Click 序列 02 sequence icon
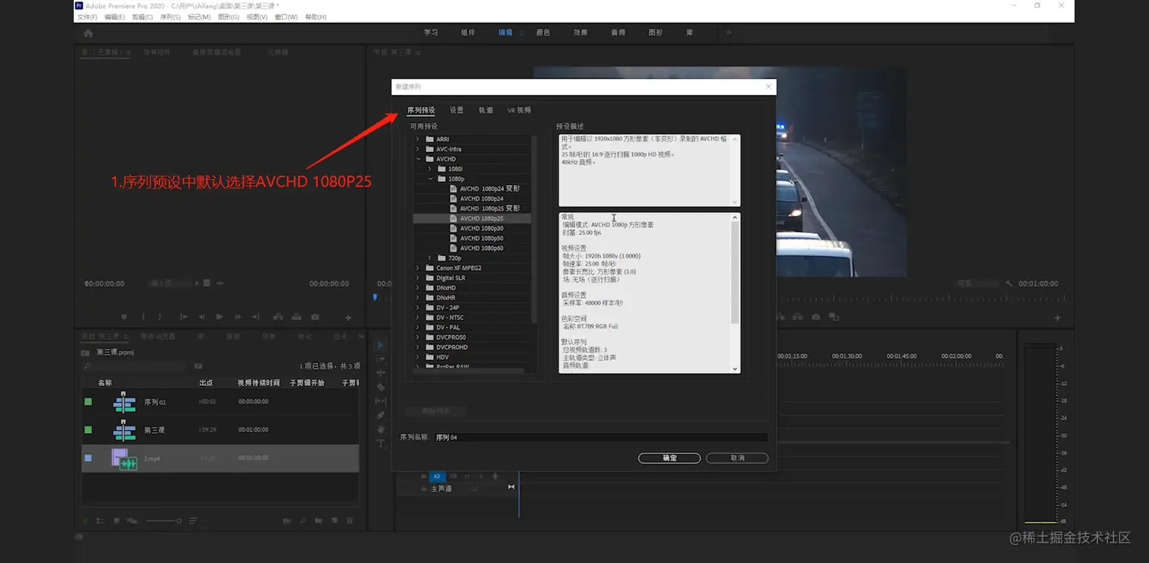The width and height of the screenshot is (1149, 563). point(124,401)
